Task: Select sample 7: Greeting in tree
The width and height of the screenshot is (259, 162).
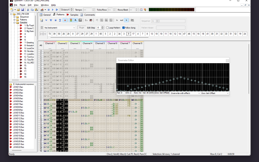Action: click(30, 43)
